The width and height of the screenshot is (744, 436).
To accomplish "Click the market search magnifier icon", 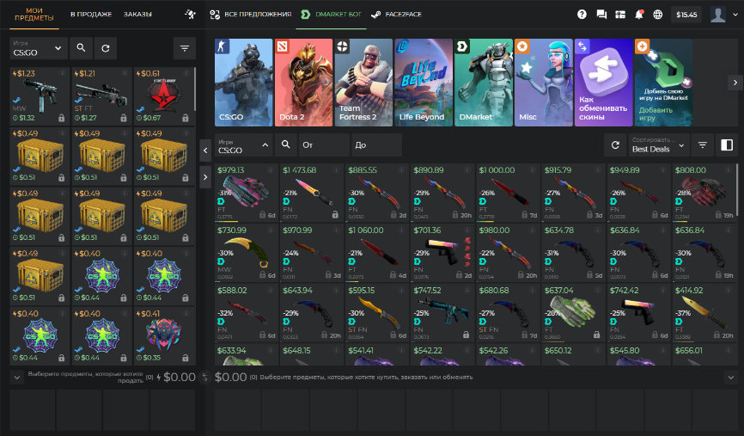I will coord(285,144).
